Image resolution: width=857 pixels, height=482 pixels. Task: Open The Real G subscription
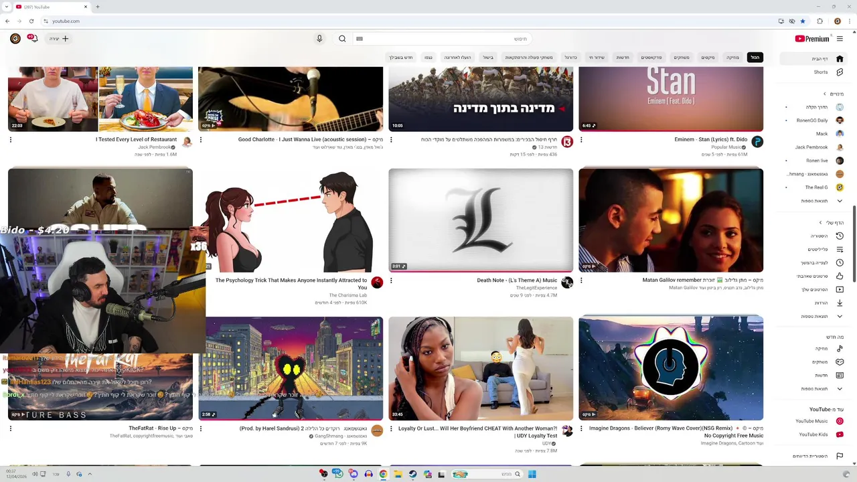pos(813,187)
